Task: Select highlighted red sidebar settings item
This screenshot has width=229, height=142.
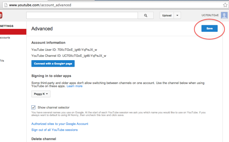Action: [x=13, y=32]
